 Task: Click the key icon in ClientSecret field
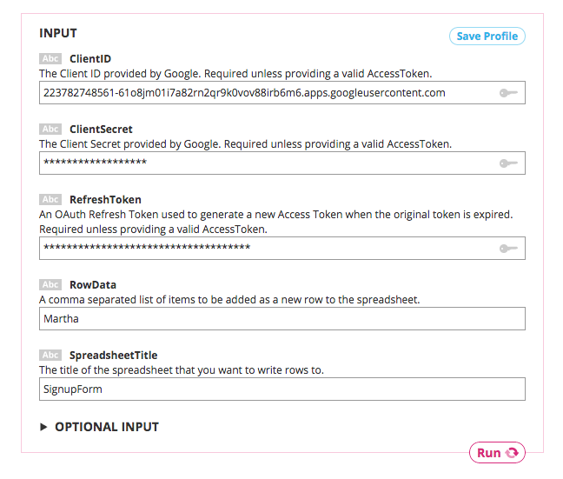pyautogui.click(x=508, y=163)
